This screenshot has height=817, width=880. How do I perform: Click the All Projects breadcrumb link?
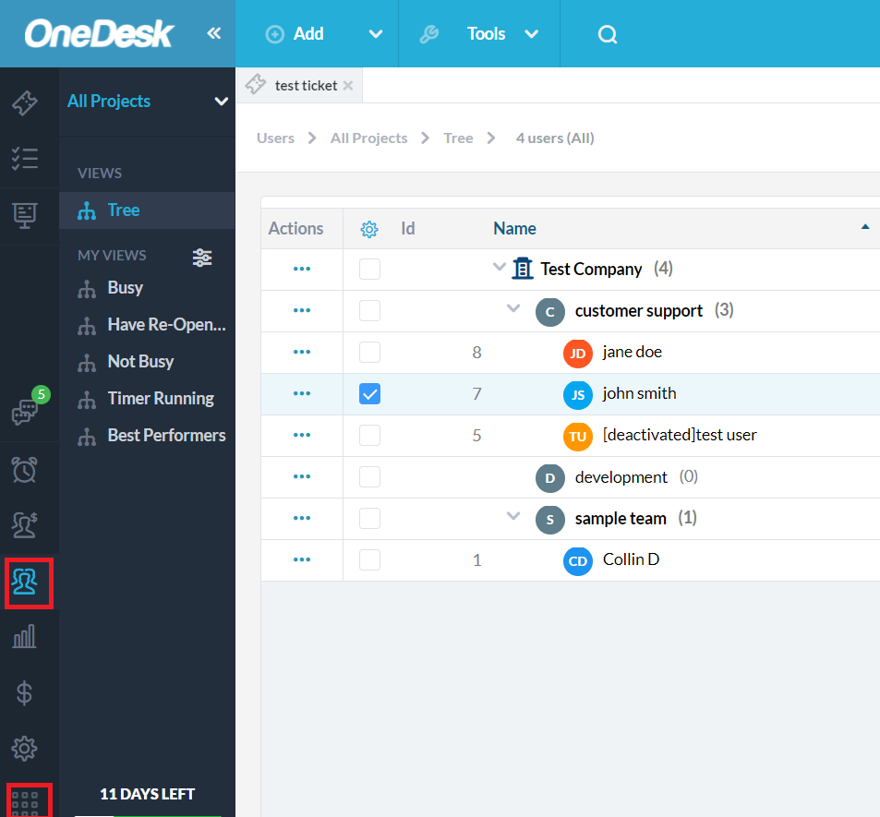(x=368, y=138)
